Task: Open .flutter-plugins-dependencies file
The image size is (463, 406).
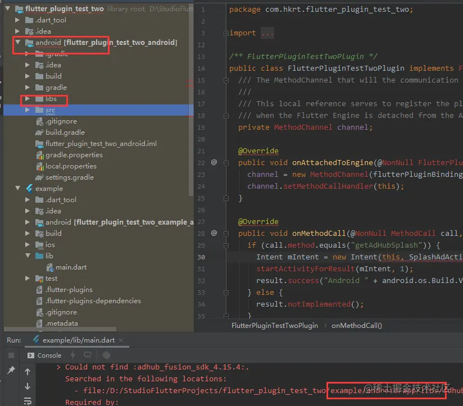Action: (93, 300)
